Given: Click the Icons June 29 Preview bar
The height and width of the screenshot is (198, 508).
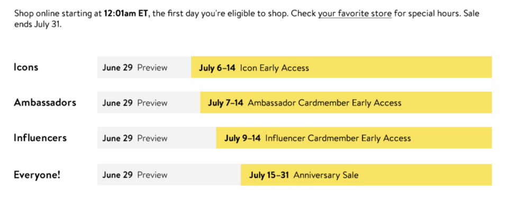Looking at the screenshot, I should click(144, 67).
